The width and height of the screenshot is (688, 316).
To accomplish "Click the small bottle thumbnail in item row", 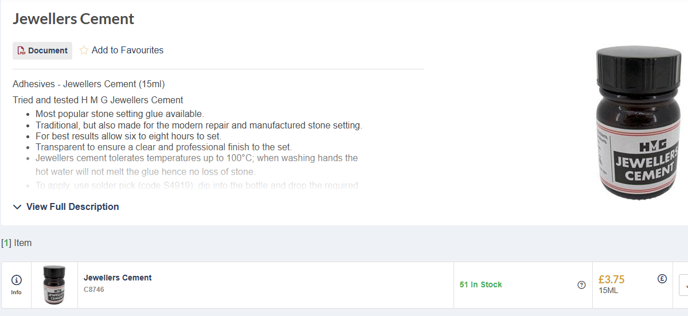I will coord(54,285).
